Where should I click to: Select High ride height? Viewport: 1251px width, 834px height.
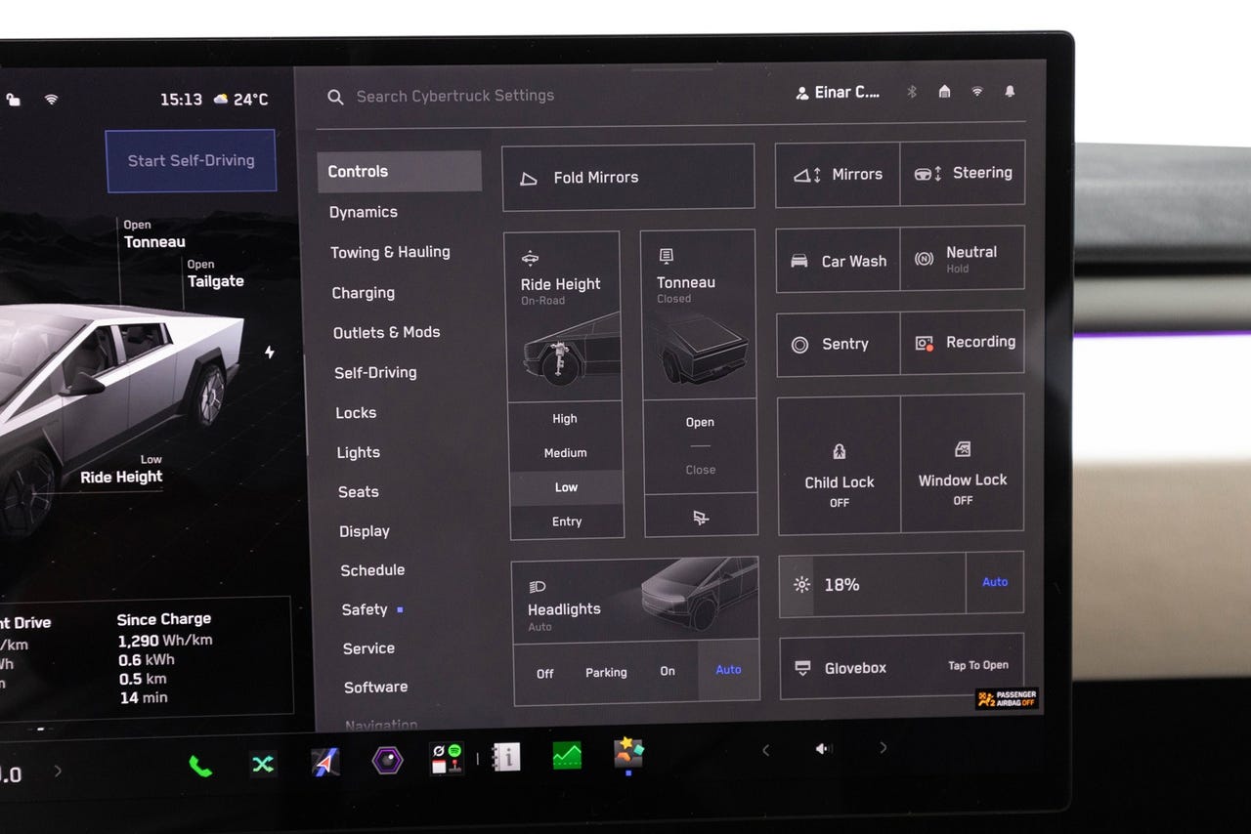(565, 419)
